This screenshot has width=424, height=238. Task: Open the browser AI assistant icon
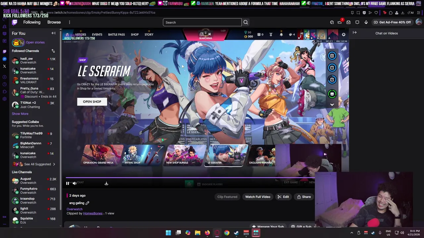(411, 13)
